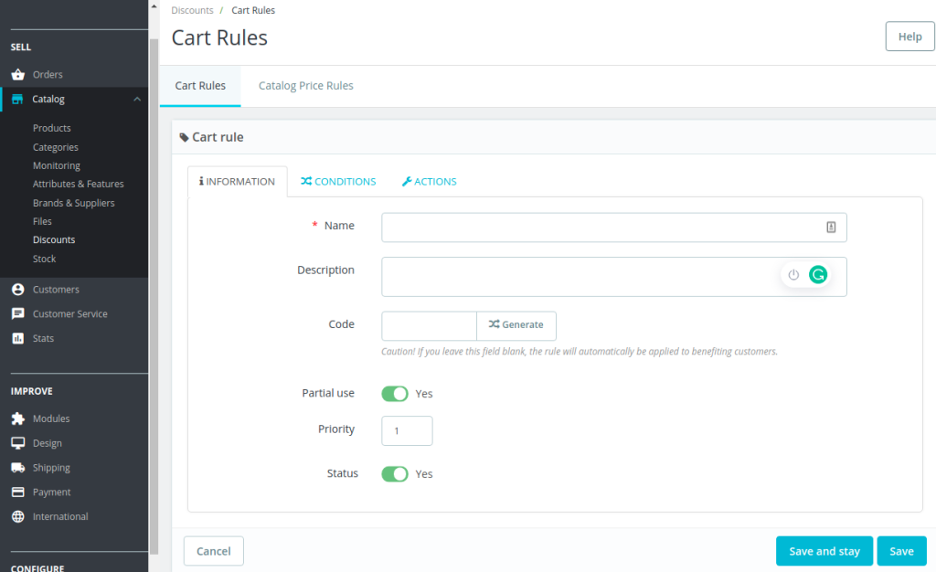Screen dimensions: 936x572
Task: Click the Modules puzzle piece icon
Action: pos(18,418)
